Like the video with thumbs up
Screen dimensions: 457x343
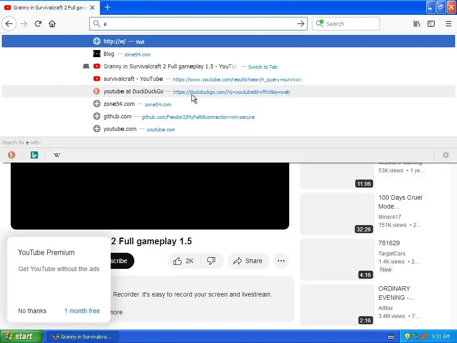pos(184,261)
